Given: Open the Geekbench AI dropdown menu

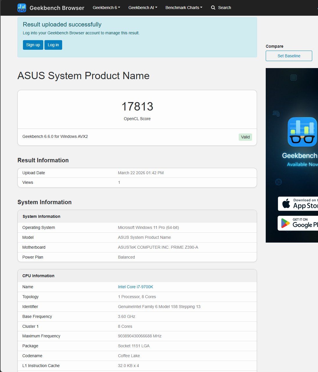Looking at the screenshot, I should 143,8.
